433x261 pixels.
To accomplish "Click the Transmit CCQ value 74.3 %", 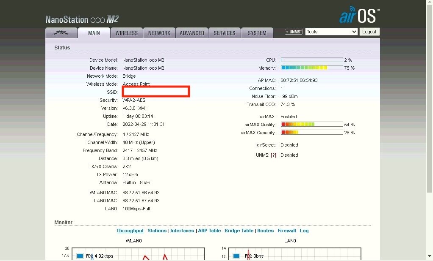I will (288, 104).
